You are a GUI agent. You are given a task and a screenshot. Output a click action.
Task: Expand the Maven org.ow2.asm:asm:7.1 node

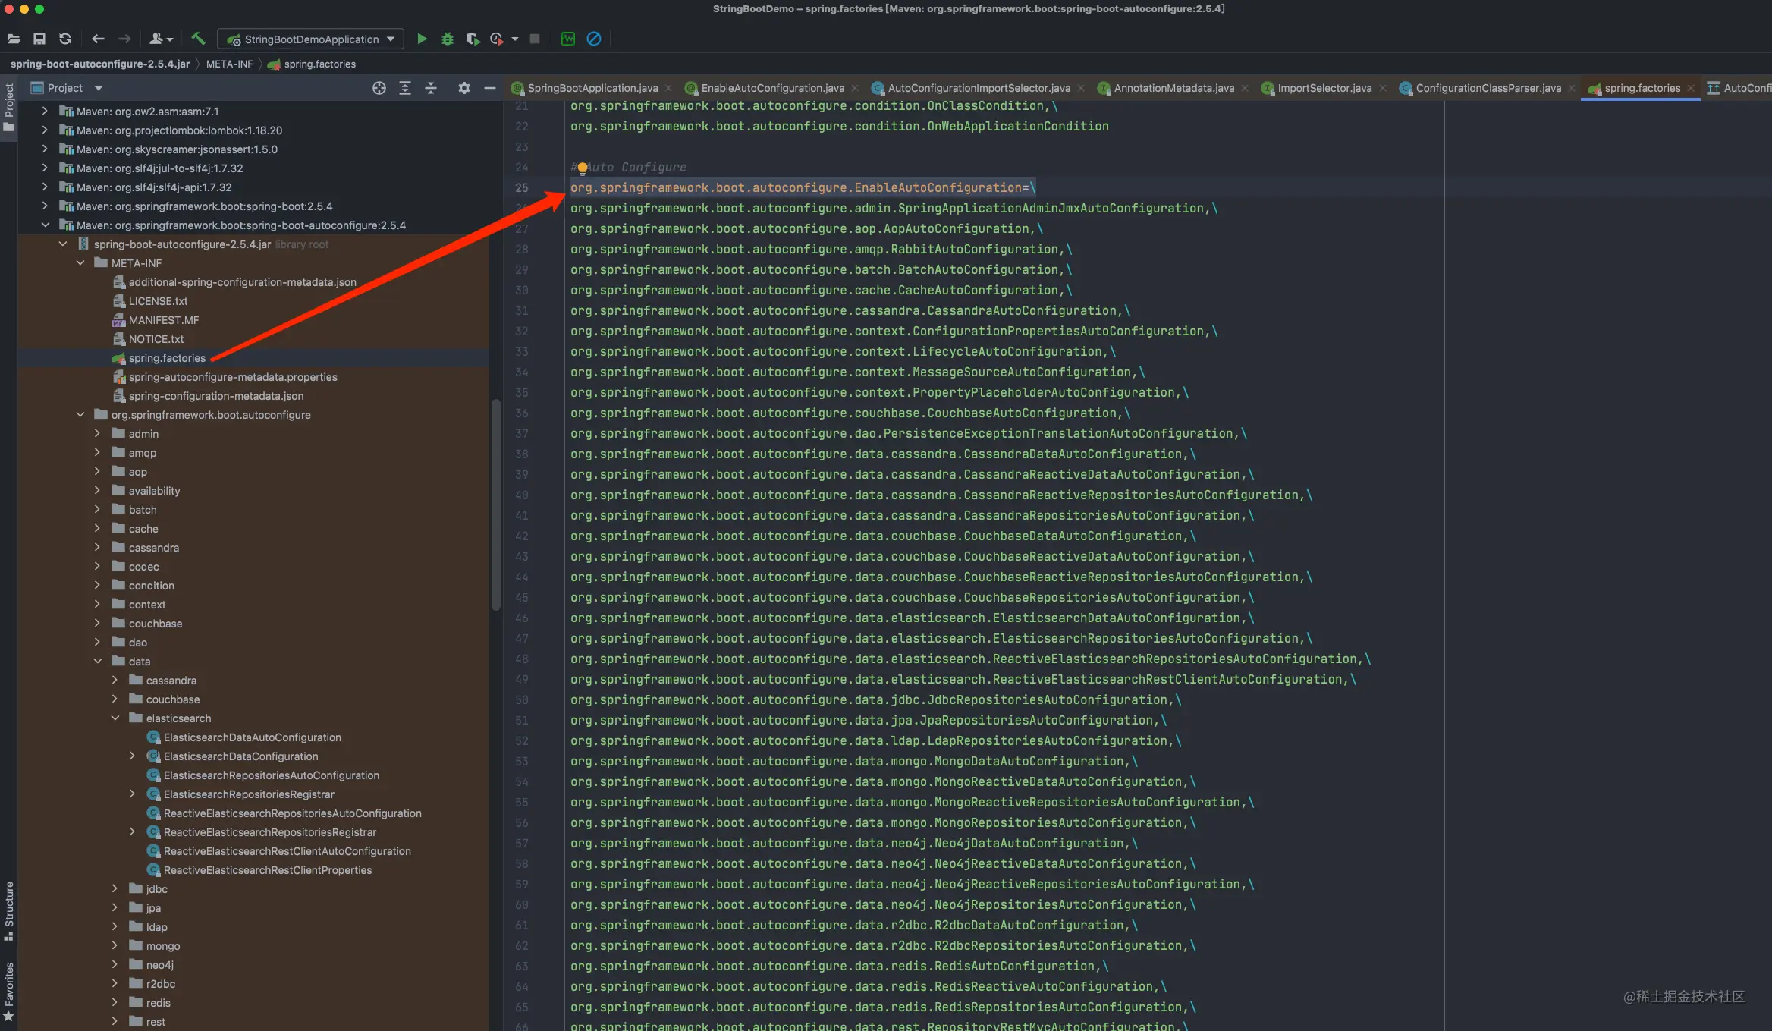pyautogui.click(x=45, y=111)
